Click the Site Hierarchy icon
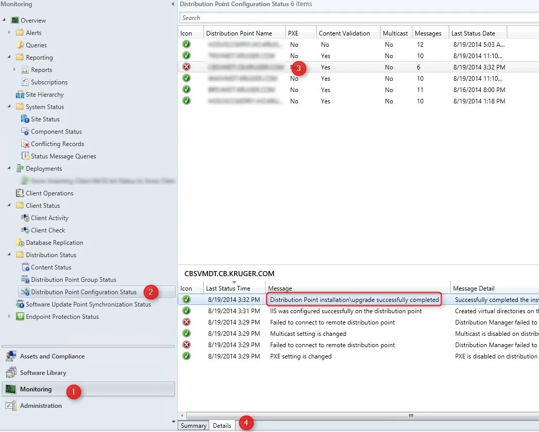This screenshot has height=432, width=539. (20, 94)
